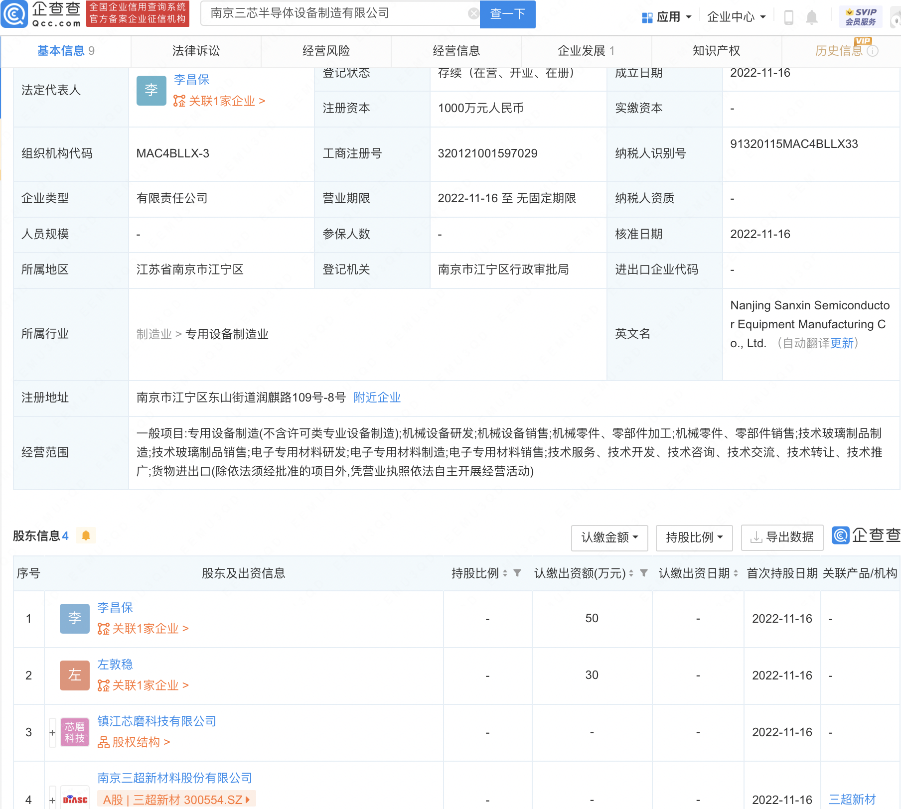The width and height of the screenshot is (901, 809).
Task: Sort by 持股比例 arrows
Action: (x=505, y=573)
